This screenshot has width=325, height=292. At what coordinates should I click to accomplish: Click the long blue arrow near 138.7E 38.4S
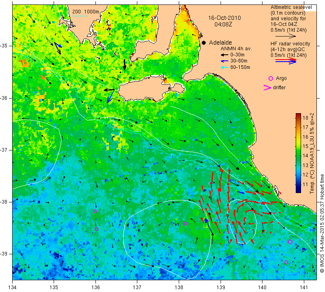(209, 227)
